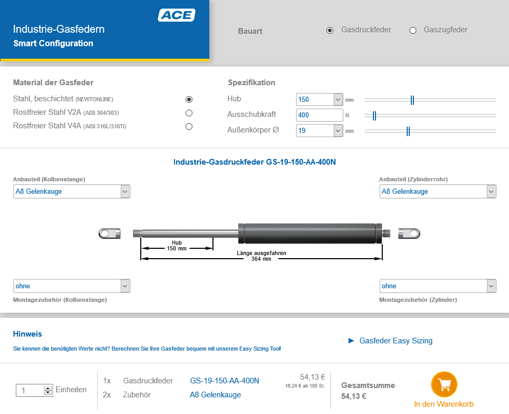Image resolution: width=509 pixels, height=414 pixels.
Task: Select Rostfreier Stahl V4A option
Action: [189, 126]
